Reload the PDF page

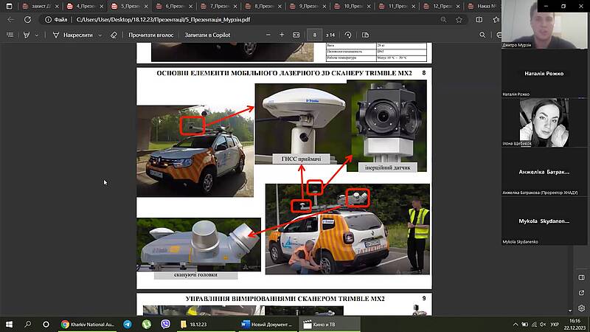pyautogui.click(x=27, y=20)
